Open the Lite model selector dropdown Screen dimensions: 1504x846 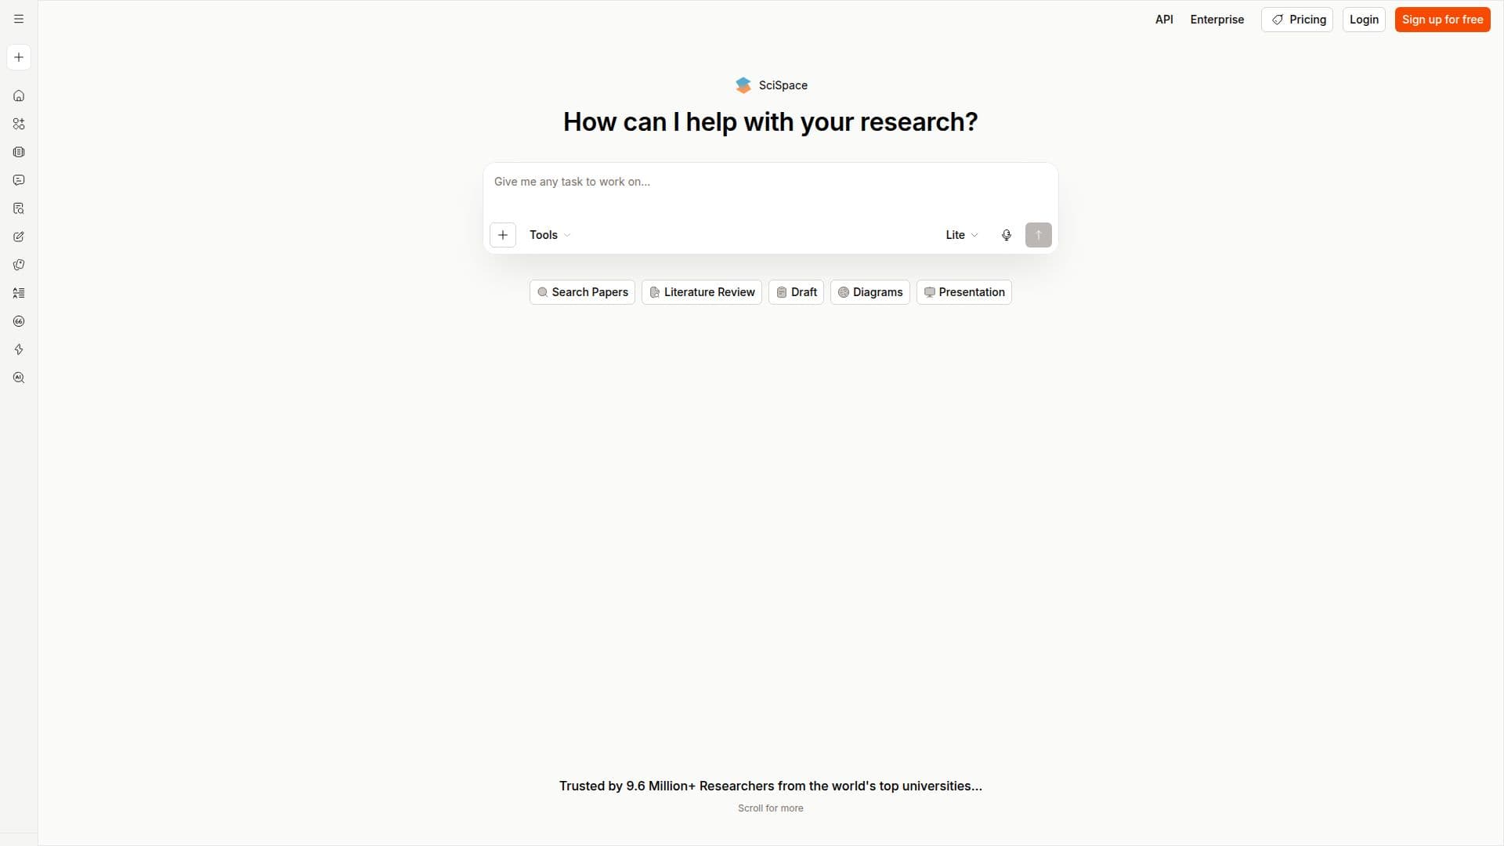962,235
